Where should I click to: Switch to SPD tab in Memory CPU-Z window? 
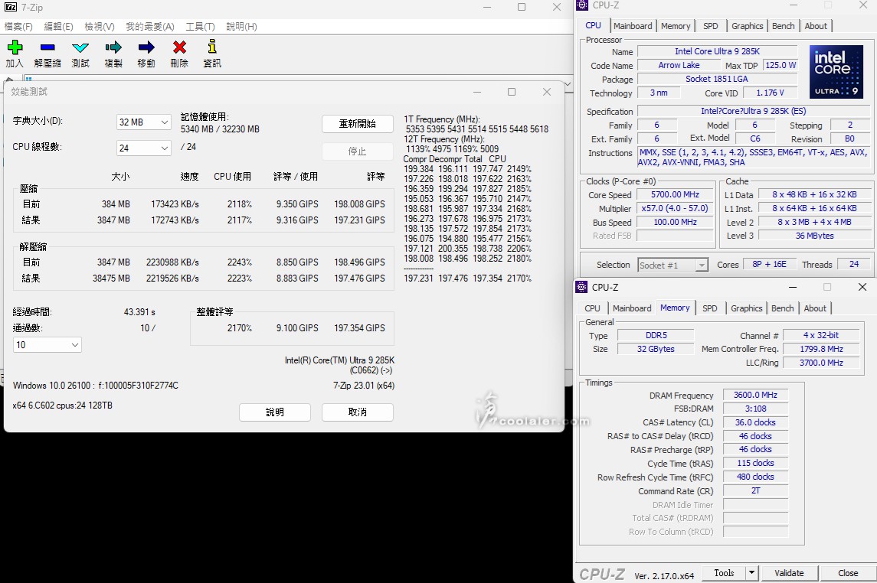tap(710, 308)
